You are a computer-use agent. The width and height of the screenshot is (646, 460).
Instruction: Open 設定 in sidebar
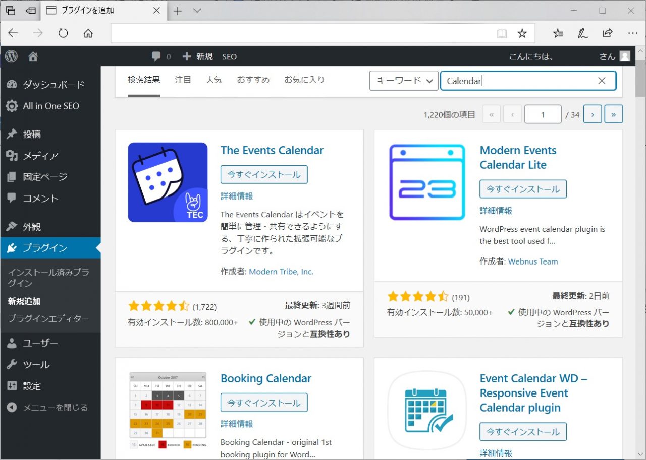pos(50,386)
